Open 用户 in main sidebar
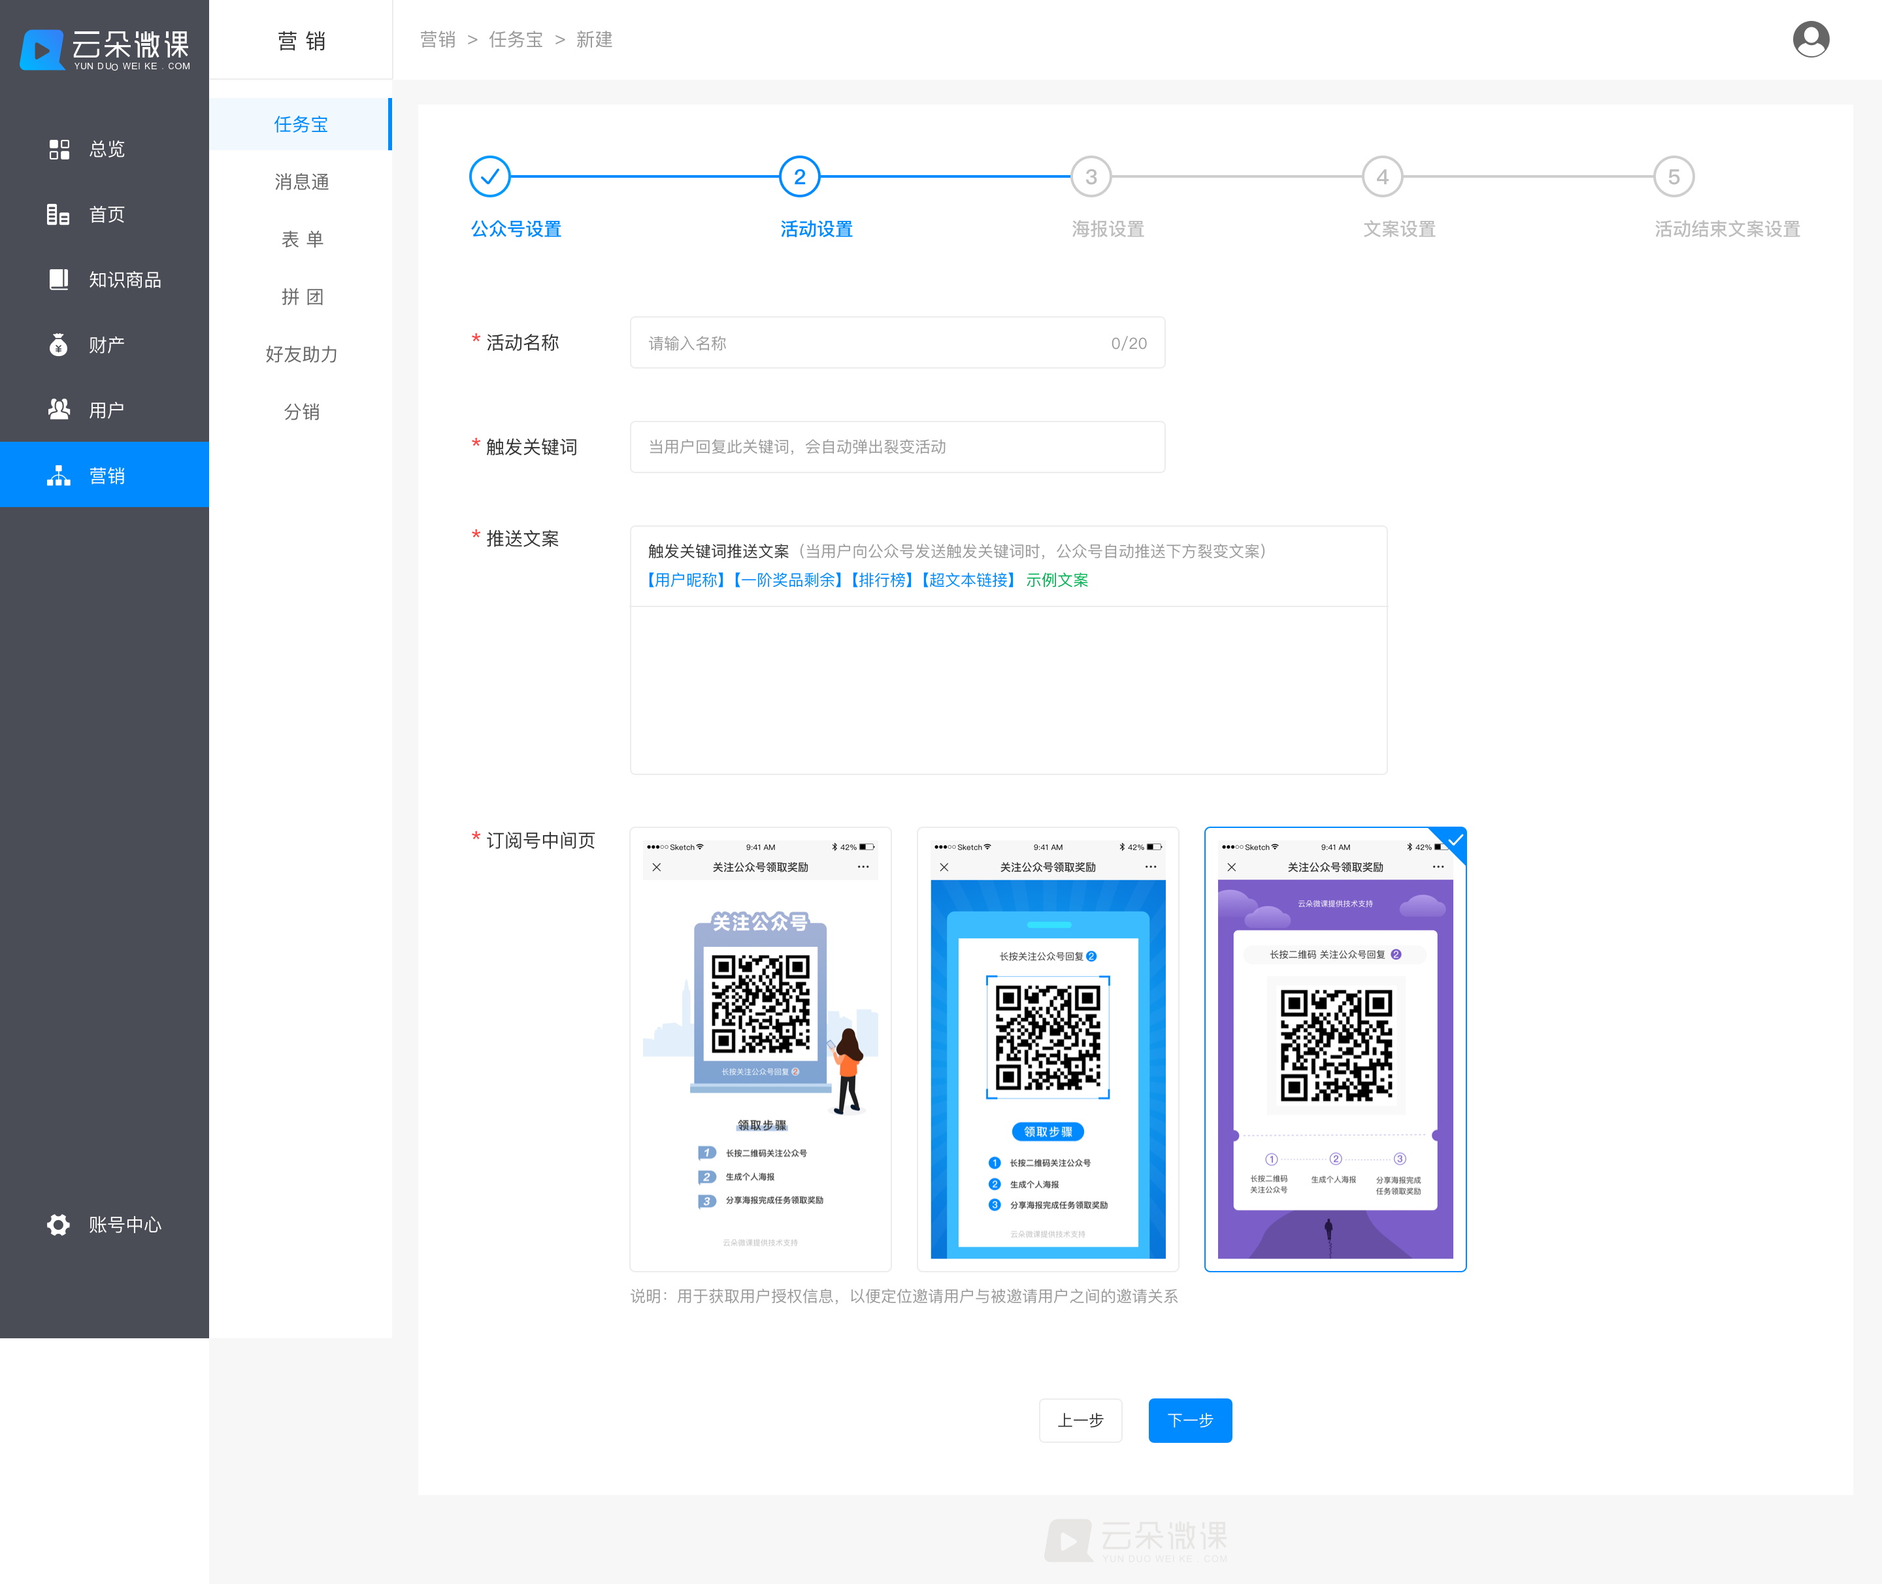Screen dimensions: 1882x1584 tap(104, 410)
